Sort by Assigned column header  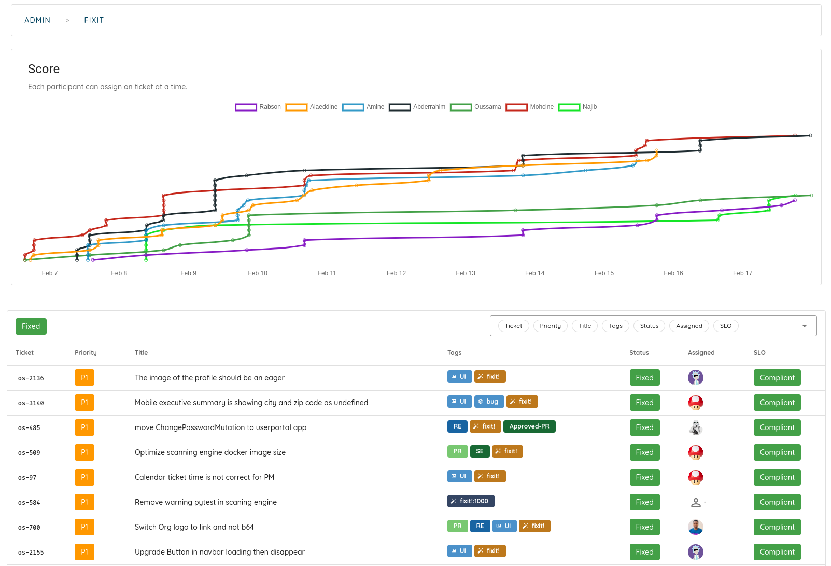tap(701, 353)
